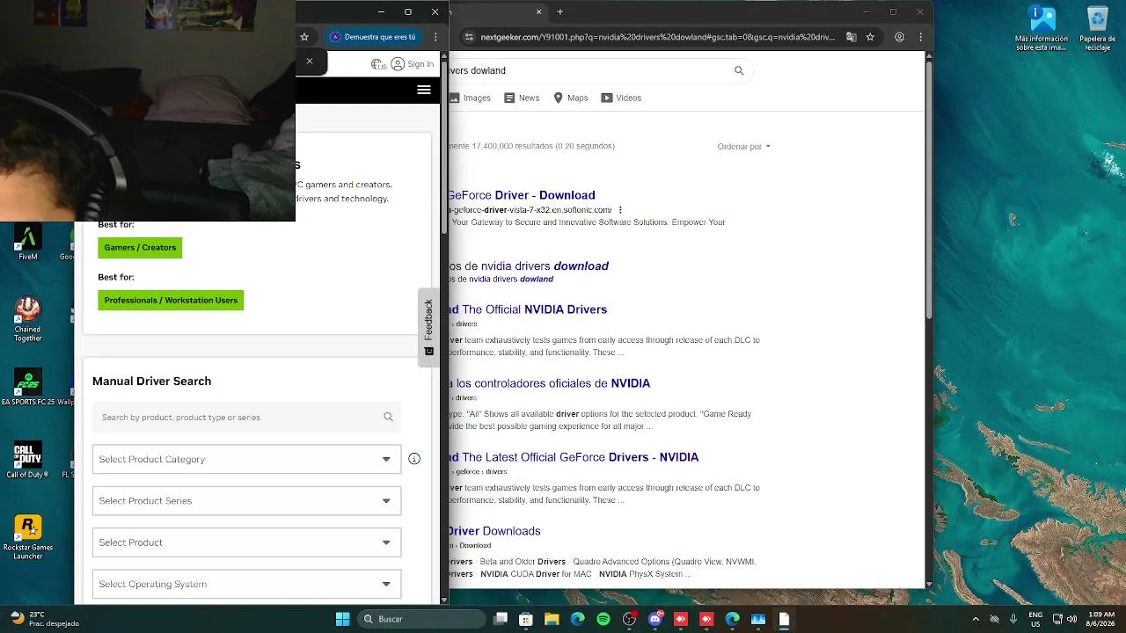Open the 'GeForce Driver - Download' result
1126x633 pixels.
point(522,195)
